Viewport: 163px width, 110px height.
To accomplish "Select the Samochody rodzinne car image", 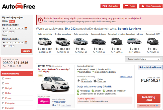I will 134,41.
